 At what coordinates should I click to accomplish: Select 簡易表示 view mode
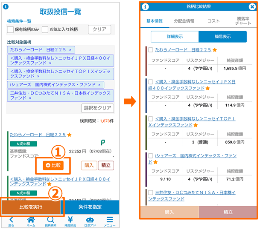[x=222, y=37]
